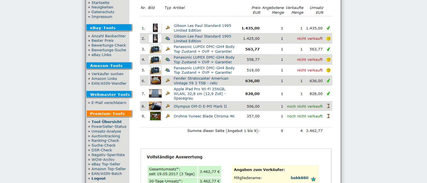The image size is (427, 183).
Task: Open Bewertungs-Check in the eBay tools
Action: [x=109, y=45]
